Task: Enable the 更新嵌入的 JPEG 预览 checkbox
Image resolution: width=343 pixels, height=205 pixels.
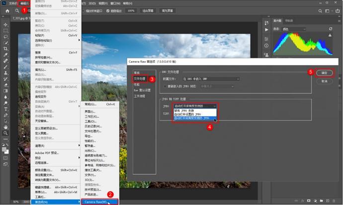Action: click(x=165, y=86)
